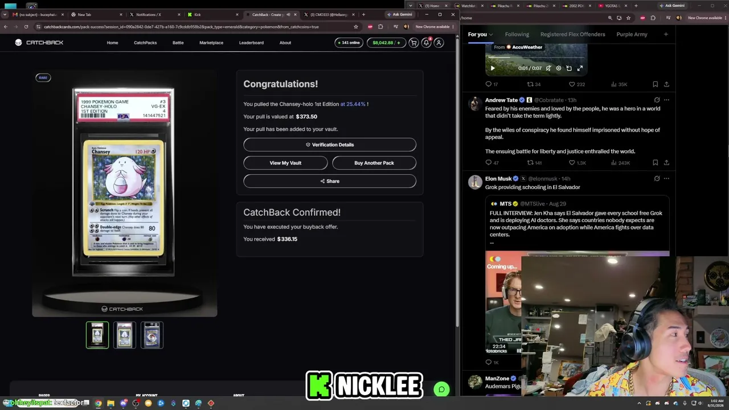
Task: Click the CatchBack address bar URL
Action: [x=181, y=27]
